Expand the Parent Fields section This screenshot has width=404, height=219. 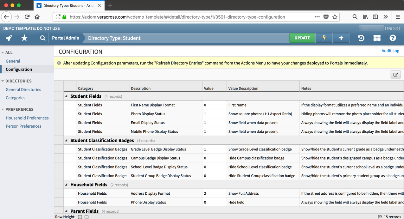coord(66,211)
